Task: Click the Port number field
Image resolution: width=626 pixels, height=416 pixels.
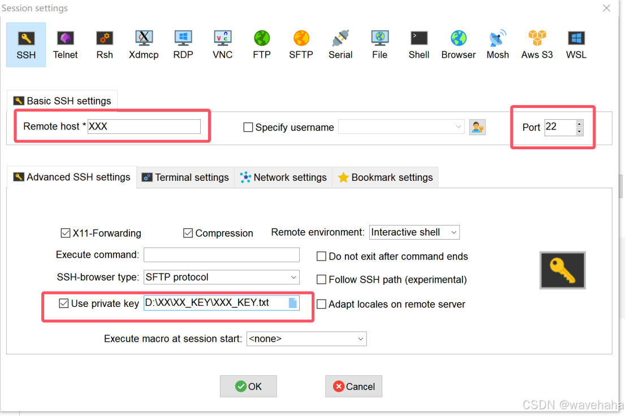Action: [x=560, y=127]
